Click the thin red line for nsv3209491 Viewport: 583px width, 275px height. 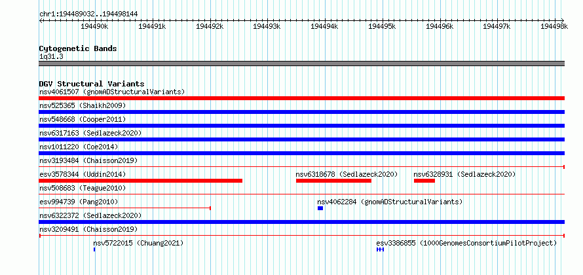click(x=301, y=236)
